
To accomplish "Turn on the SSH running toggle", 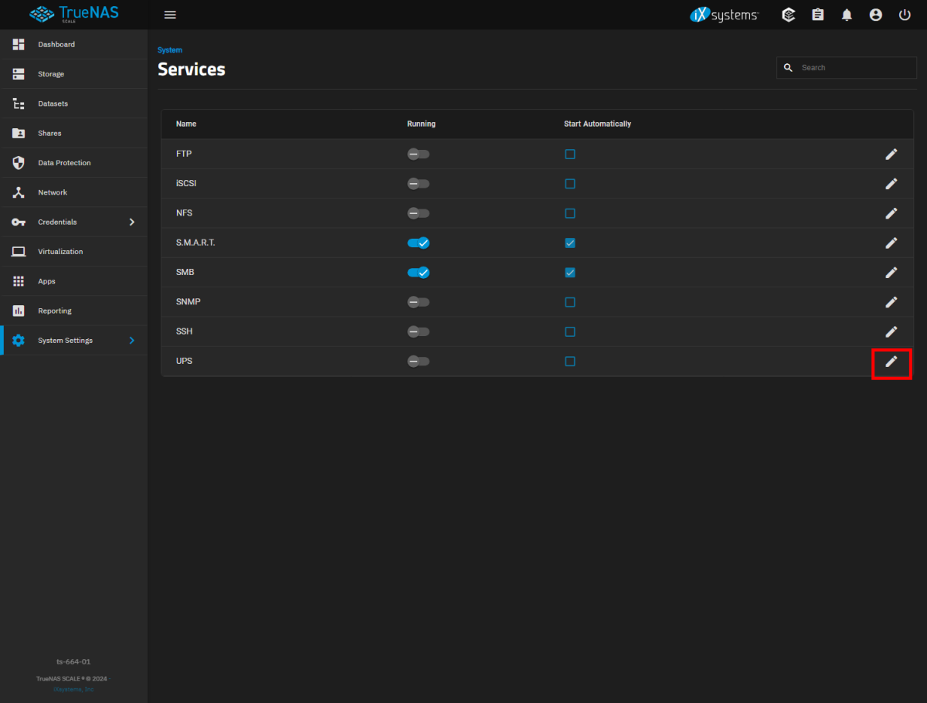I will (418, 331).
